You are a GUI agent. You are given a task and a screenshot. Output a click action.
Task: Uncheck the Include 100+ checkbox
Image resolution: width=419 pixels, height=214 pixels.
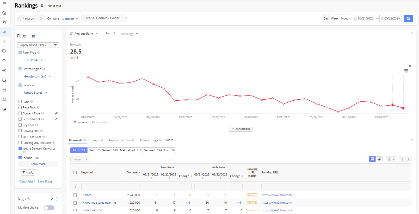pos(20,158)
